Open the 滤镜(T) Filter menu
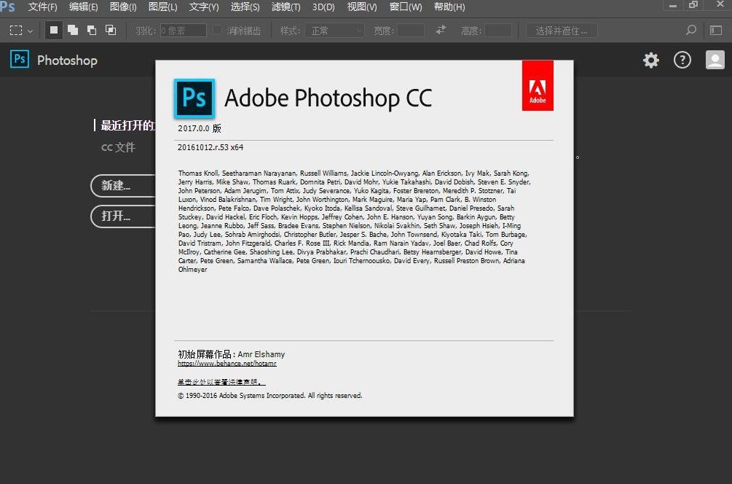This screenshot has width=732, height=484. click(x=286, y=7)
